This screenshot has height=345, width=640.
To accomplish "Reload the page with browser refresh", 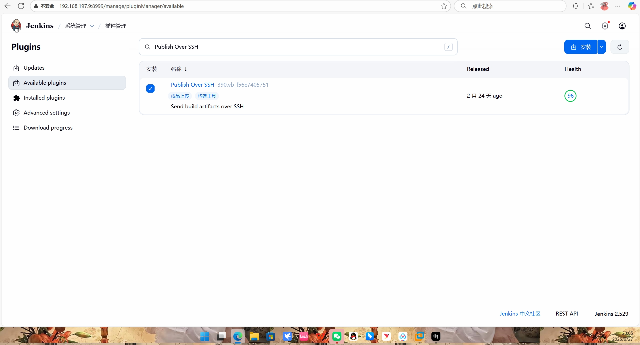I will [x=21, y=6].
